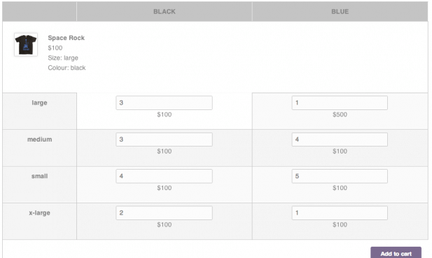432x258 pixels.
Task: Focus the x-large black quantity input
Action: pos(165,212)
